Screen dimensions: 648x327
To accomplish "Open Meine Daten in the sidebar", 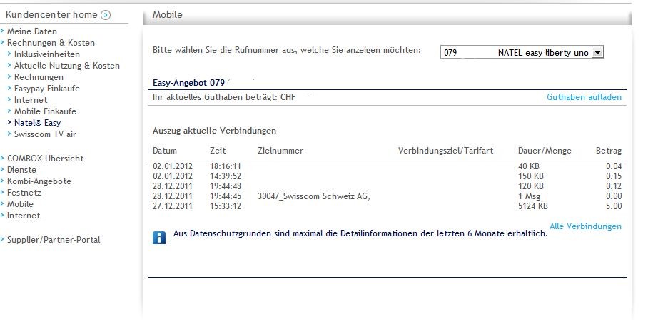I will (x=31, y=31).
